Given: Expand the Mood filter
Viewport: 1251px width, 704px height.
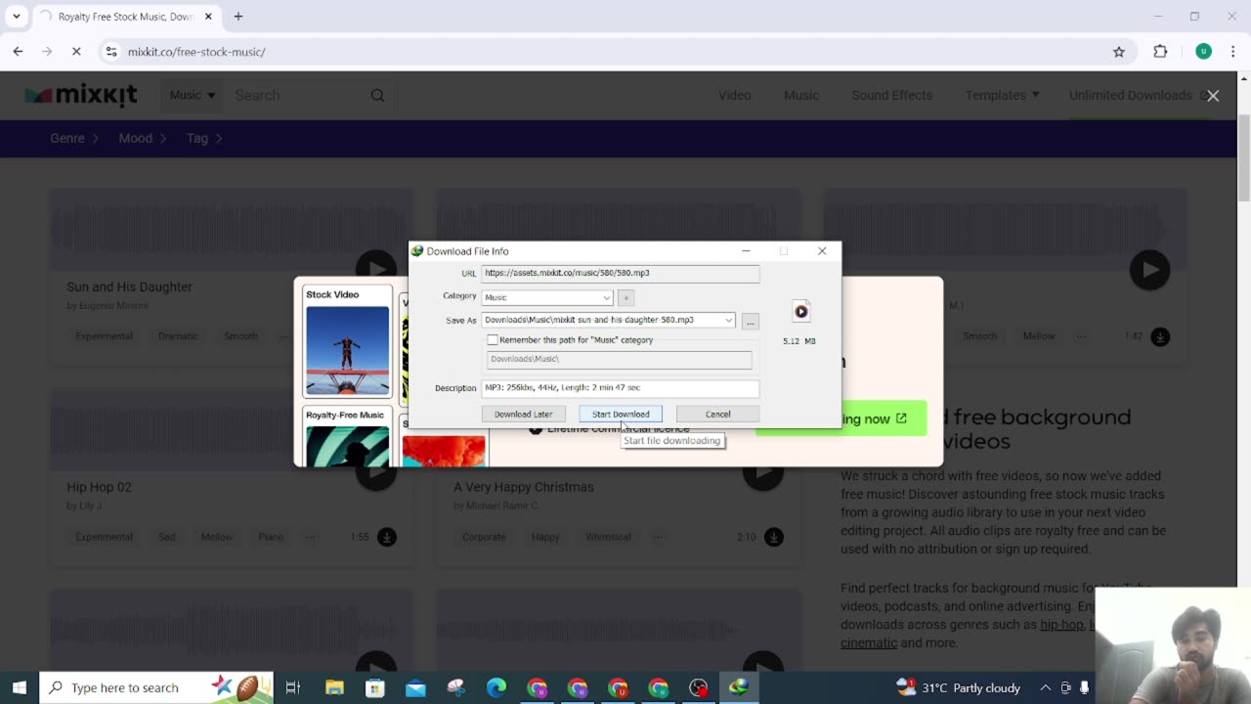Looking at the screenshot, I should (143, 138).
